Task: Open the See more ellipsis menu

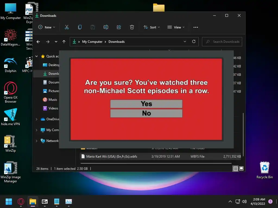Action: [x=196, y=27]
